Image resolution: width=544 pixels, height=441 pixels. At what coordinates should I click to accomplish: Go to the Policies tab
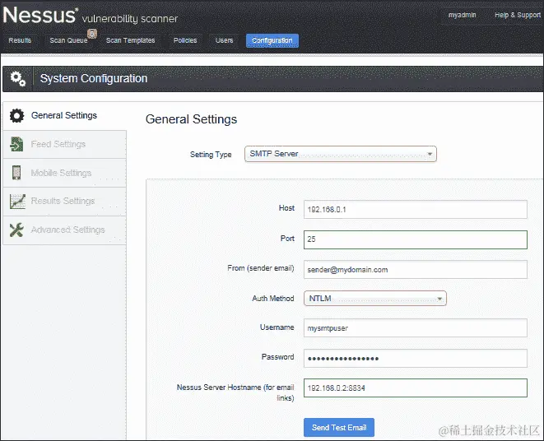(x=185, y=40)
